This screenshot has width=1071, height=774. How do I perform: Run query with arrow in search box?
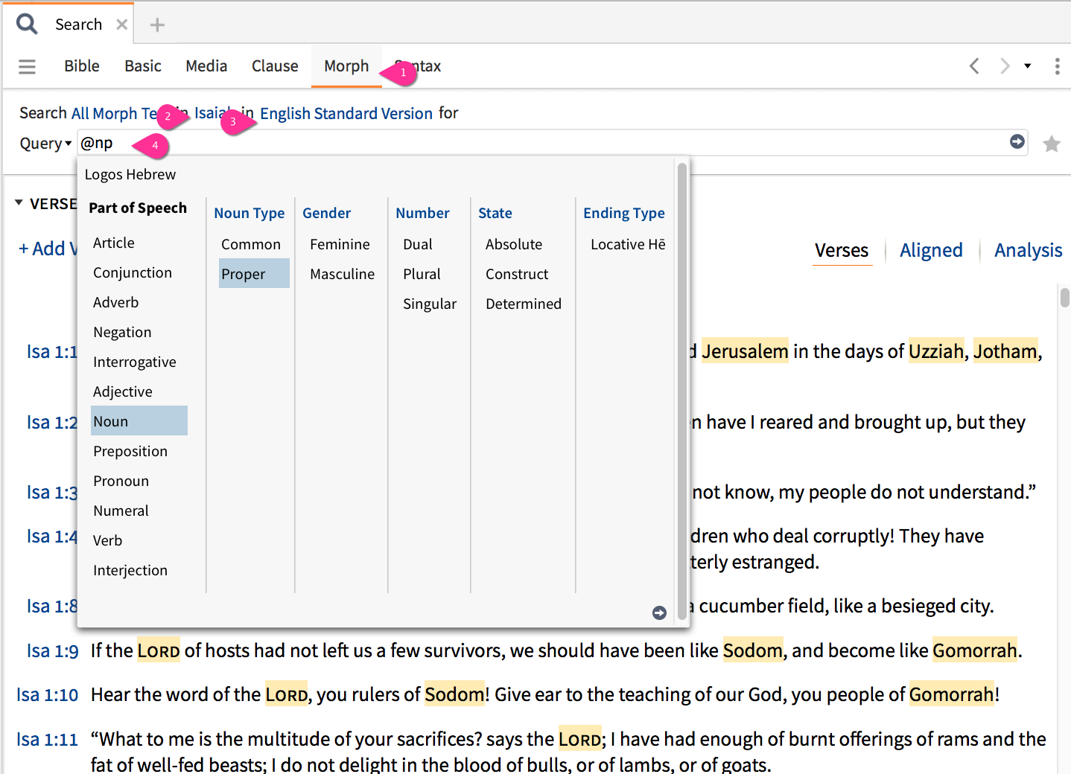coord(1017,141)
